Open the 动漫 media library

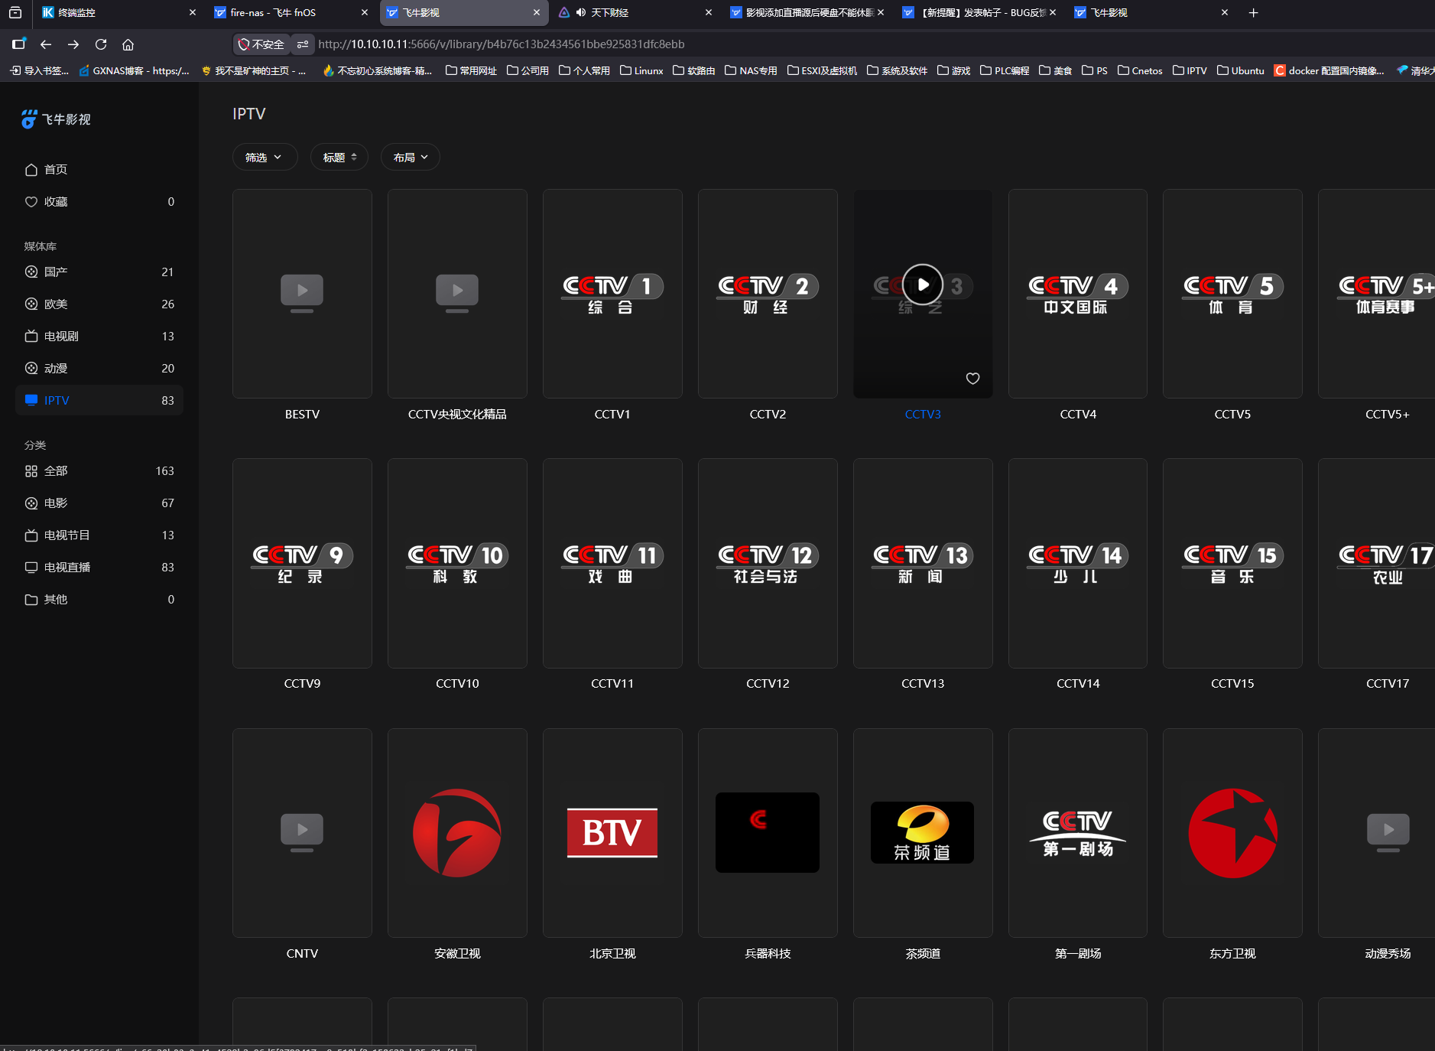(x=99, y=369)
